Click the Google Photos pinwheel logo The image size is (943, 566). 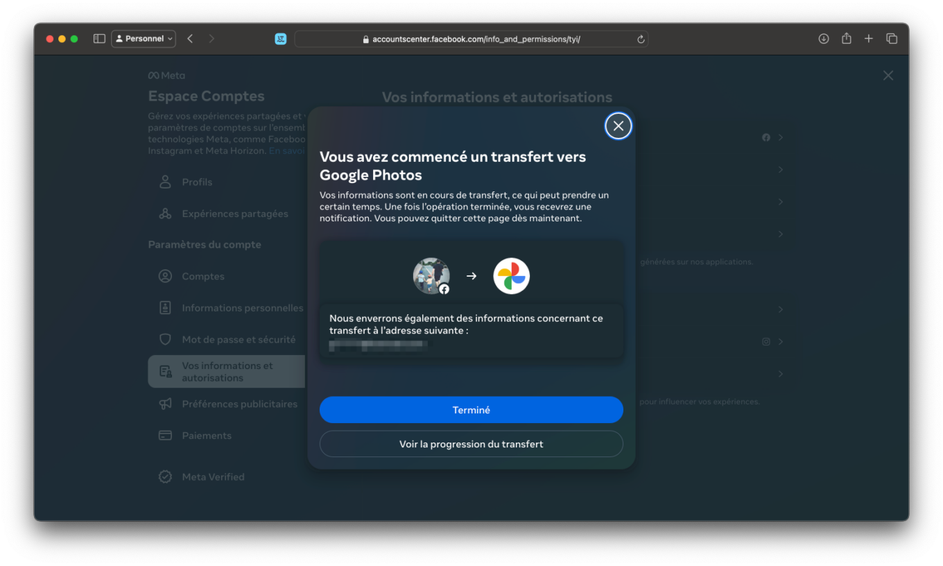tap(511, 276)
